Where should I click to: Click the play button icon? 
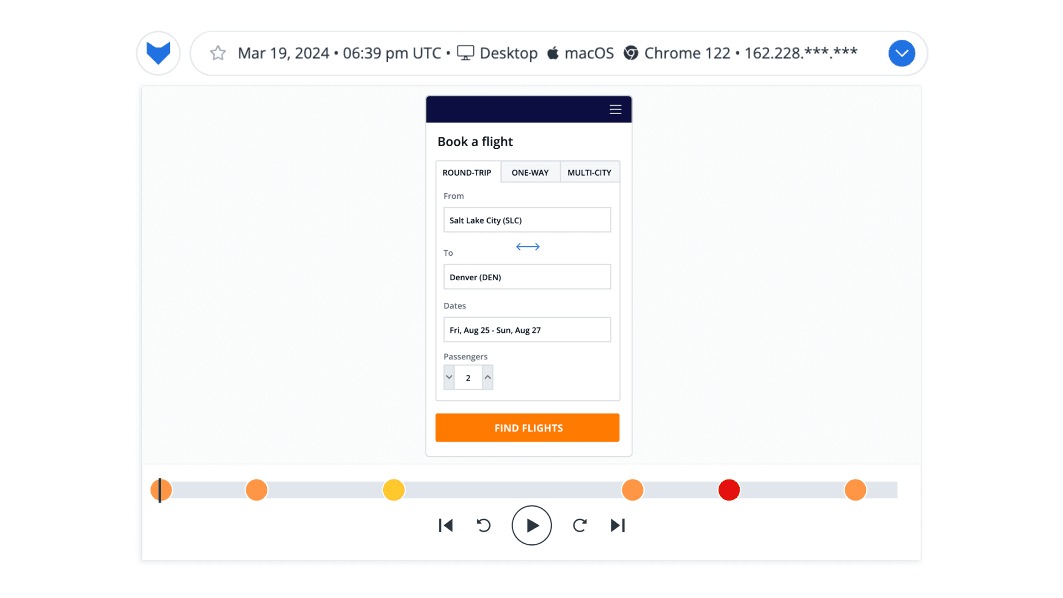tap(531, 525)
